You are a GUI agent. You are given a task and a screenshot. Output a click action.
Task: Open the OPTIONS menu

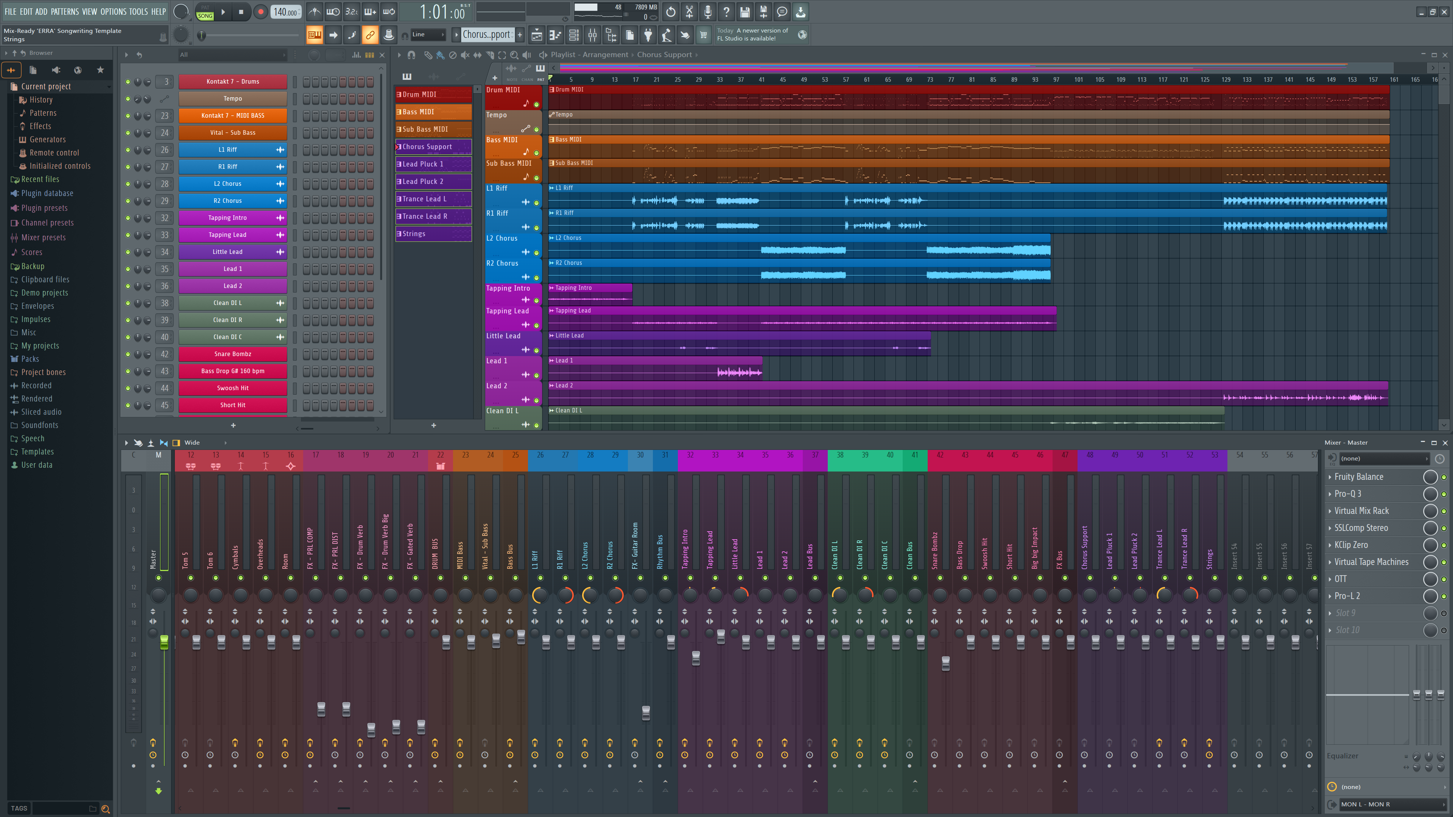coord(114,11)
